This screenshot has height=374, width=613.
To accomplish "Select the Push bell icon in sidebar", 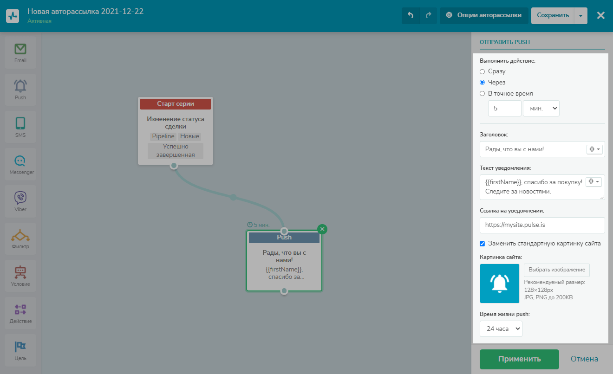I will pyautogui.click(x=20, y=86).
